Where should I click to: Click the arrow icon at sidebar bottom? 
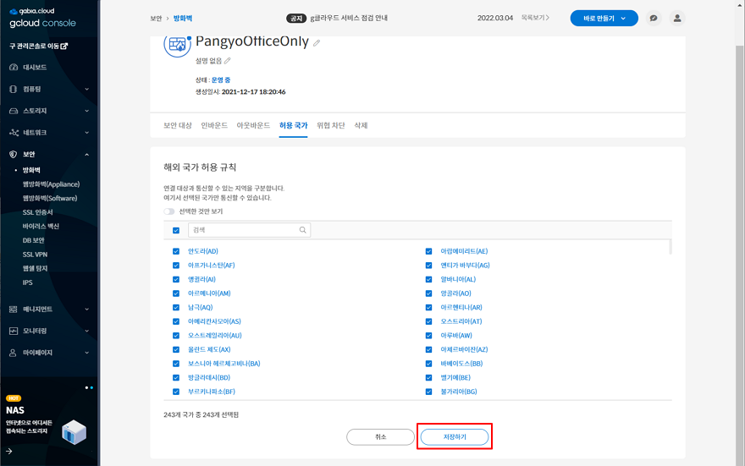pos(9,452)
